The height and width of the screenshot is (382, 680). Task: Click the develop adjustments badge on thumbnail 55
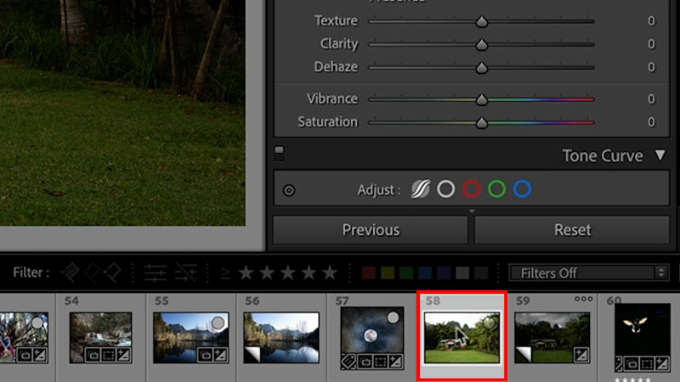point(220,355)
